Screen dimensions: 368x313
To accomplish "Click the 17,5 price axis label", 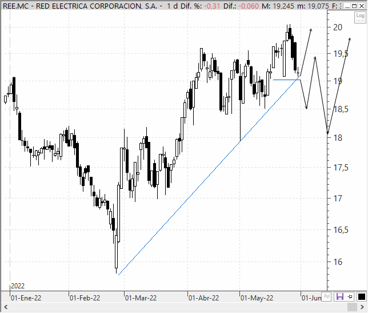I will point(341,168).
